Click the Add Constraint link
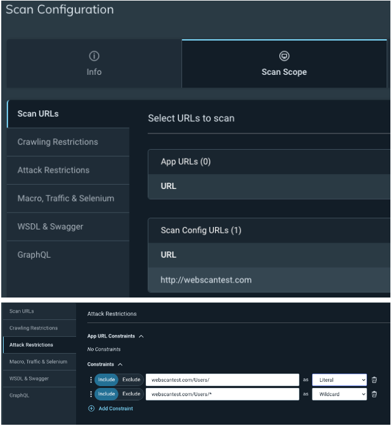The image size is (391, 426). [x=115, y=409]
